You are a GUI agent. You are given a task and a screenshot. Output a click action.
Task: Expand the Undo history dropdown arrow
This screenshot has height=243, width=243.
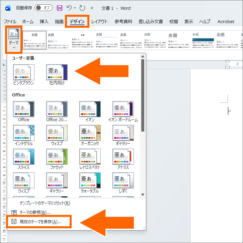[75, 8]
